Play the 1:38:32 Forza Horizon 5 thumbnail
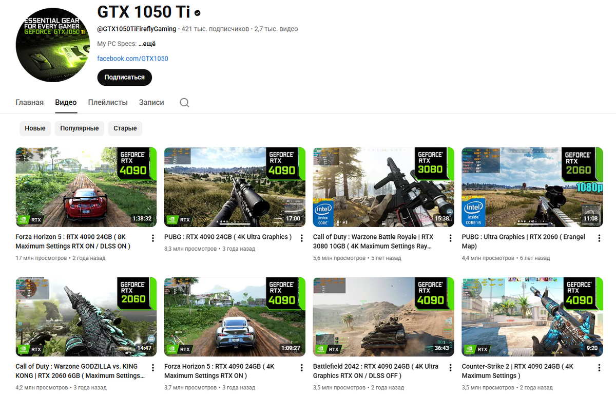This screenshot has height=396, width=616. pos(86,187)
